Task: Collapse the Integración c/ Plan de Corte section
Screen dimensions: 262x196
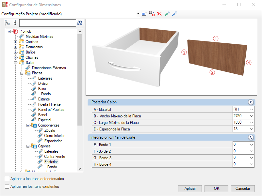Action: tap(251, 137)
